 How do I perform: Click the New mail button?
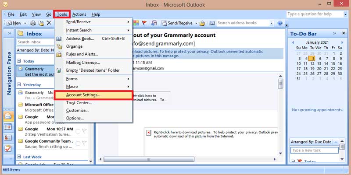[14, 23]
